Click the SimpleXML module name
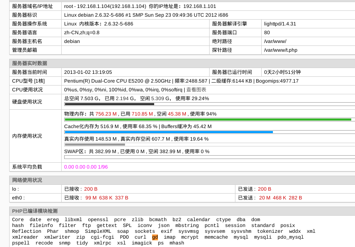The image size is (355, 247). pos(98,232)
